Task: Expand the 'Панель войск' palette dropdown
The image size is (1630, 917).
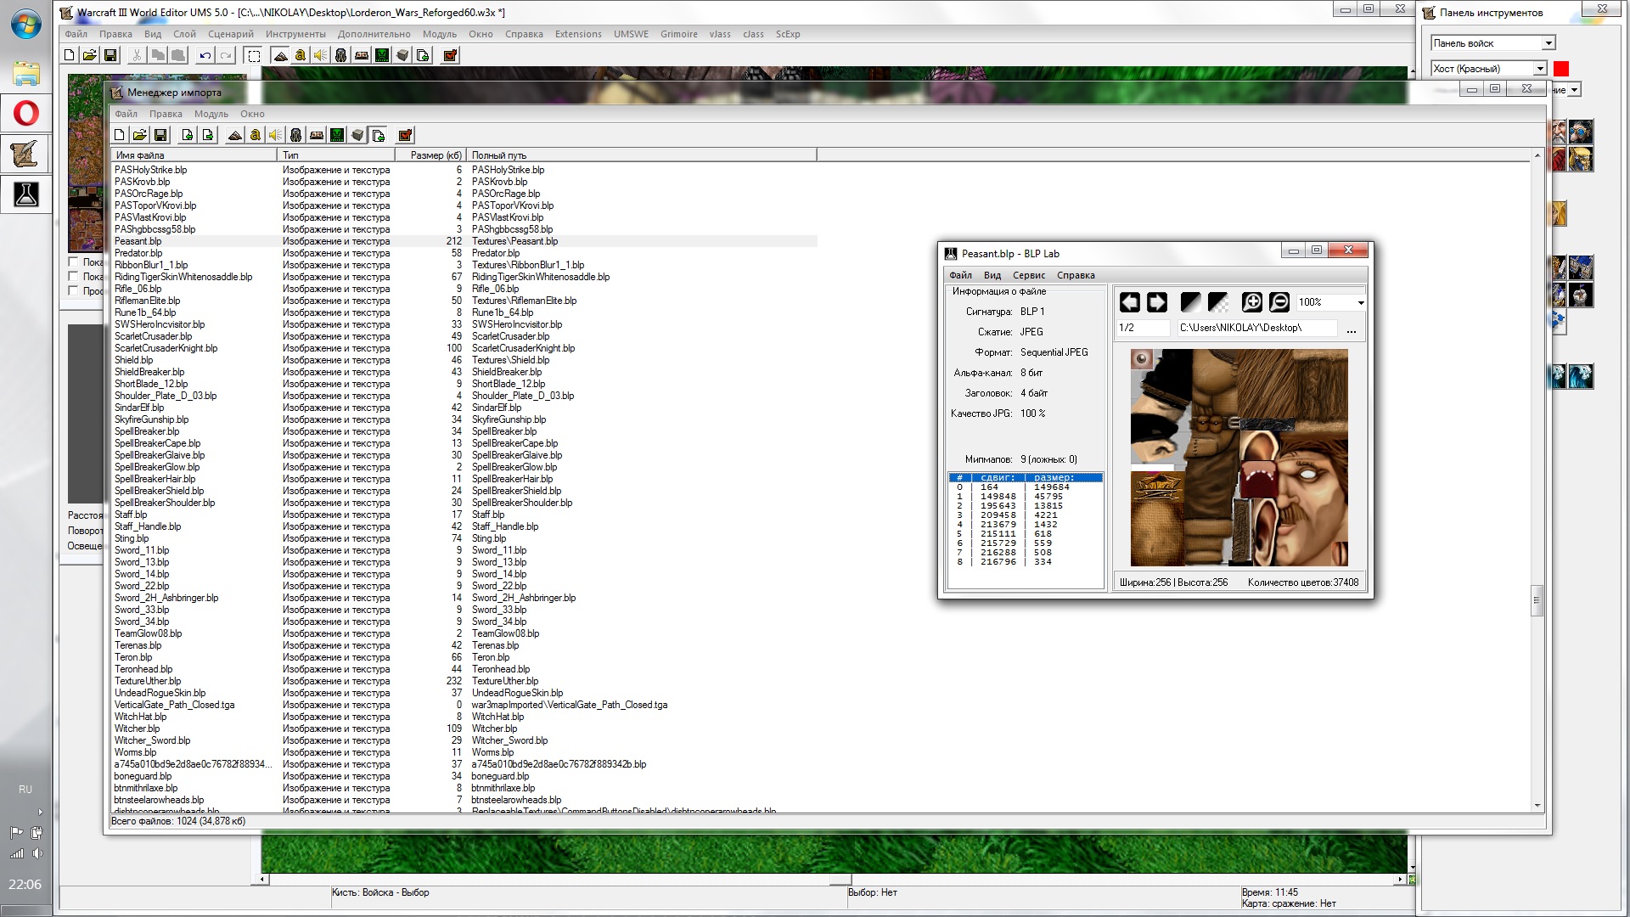Action: pos(1548,43)
